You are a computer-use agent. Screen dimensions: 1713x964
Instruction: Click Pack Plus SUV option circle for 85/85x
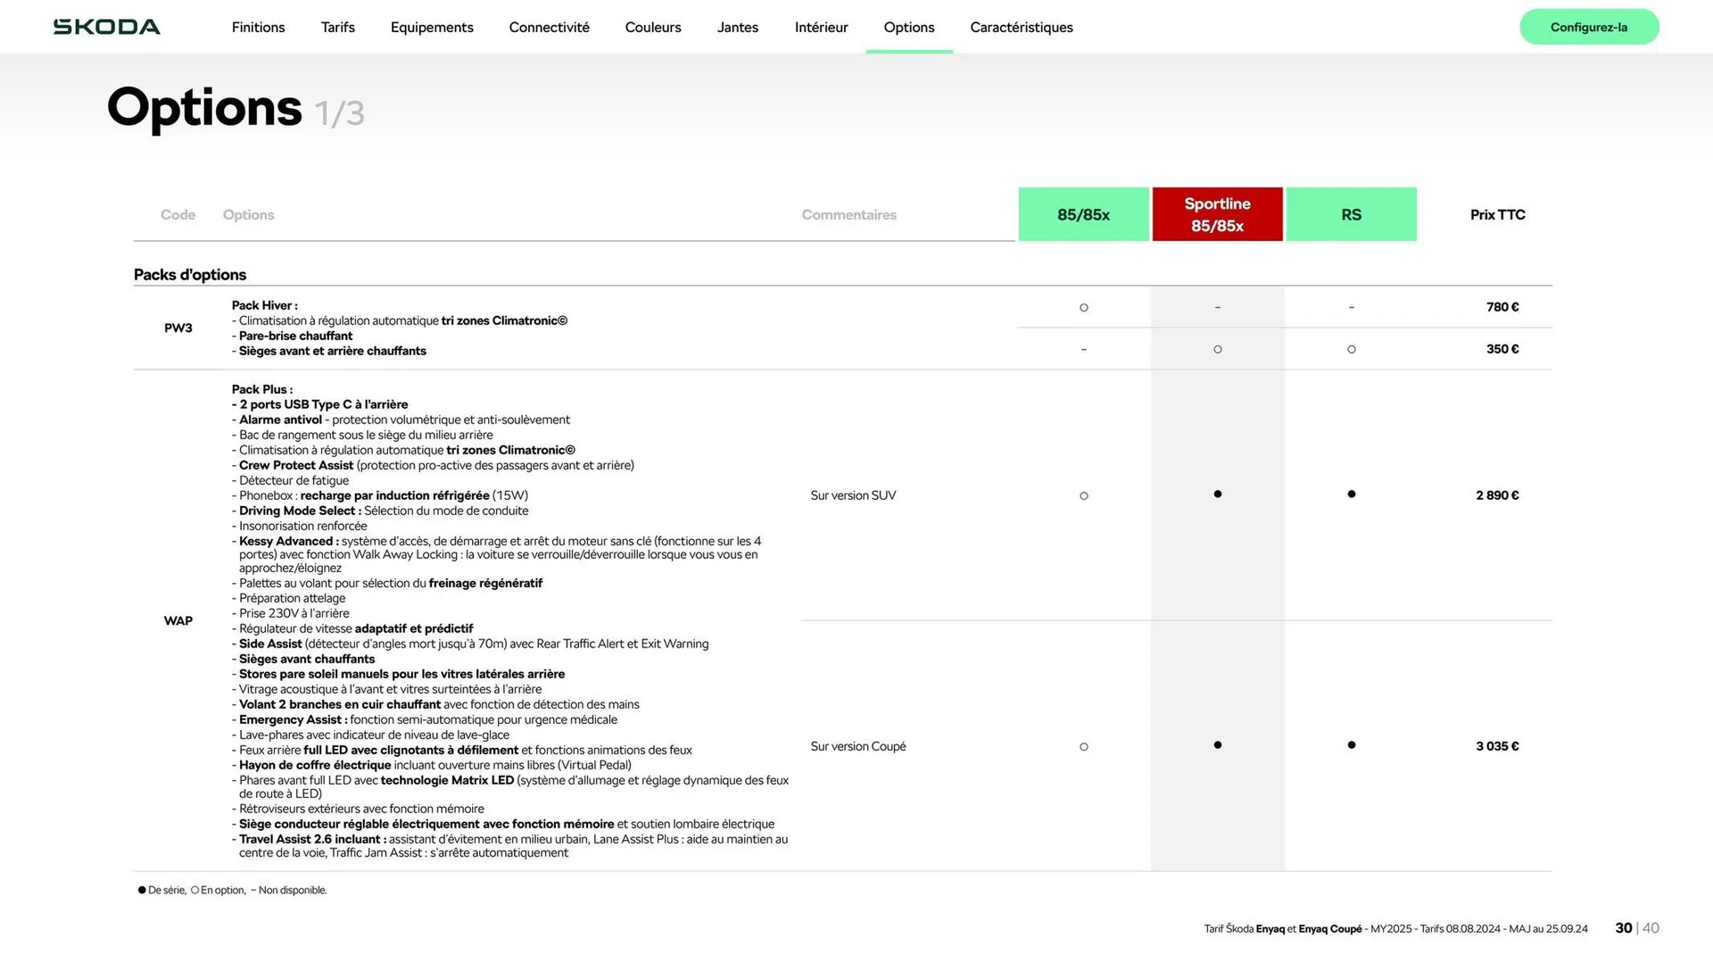[1083, 495]
